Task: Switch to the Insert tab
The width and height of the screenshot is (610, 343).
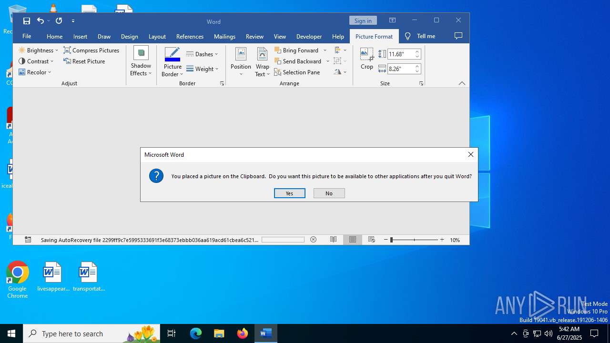Action: click(x=80, y=36)
